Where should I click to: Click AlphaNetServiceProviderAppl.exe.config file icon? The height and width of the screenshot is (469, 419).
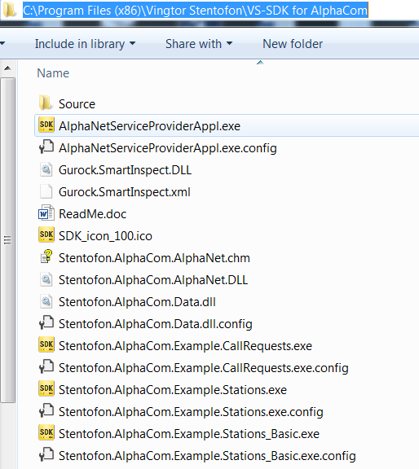46,147
